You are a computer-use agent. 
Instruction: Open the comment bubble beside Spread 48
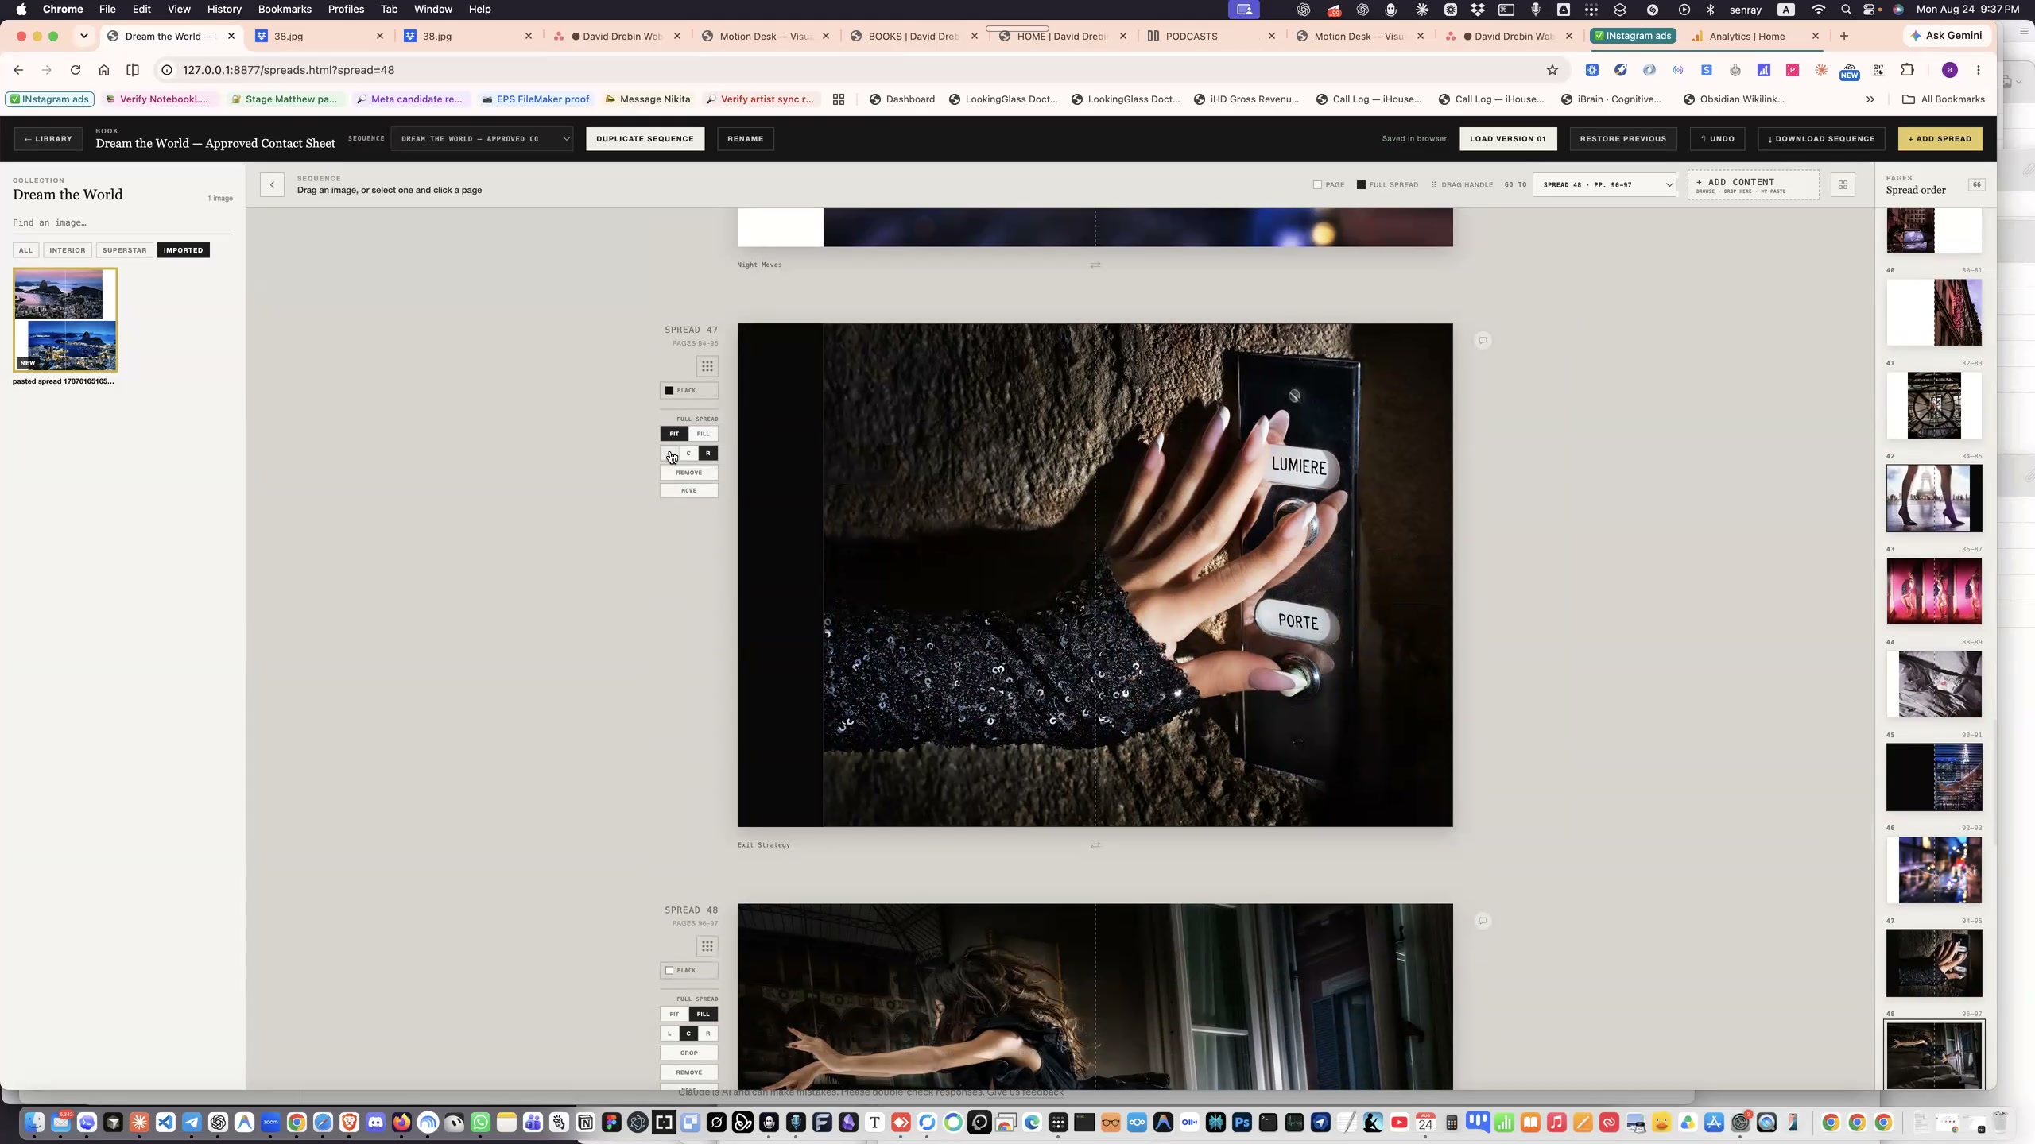1483,921
